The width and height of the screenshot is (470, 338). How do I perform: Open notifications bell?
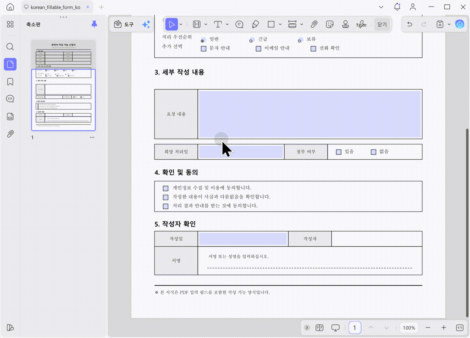(x=397, y=7)
